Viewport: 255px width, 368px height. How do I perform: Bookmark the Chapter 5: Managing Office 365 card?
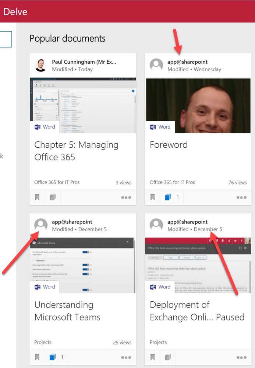coord(37,197)
